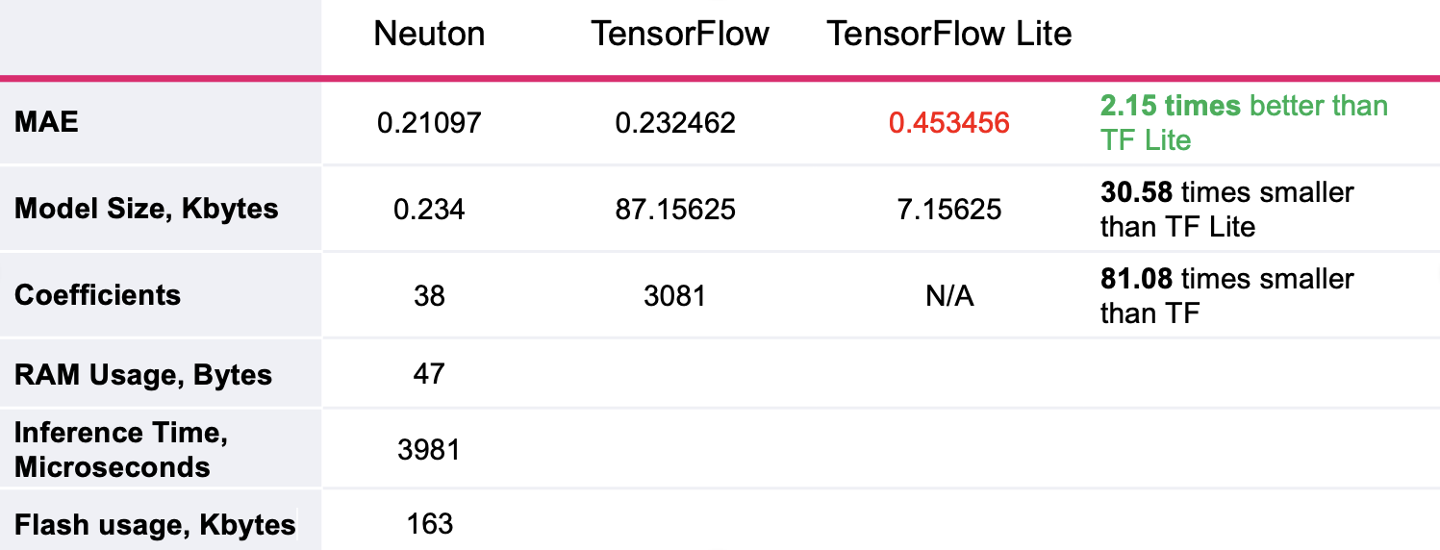This screenshot has height=550, width=1440.
Task: Click the green 2.15 times better note
Action: 1244,122
